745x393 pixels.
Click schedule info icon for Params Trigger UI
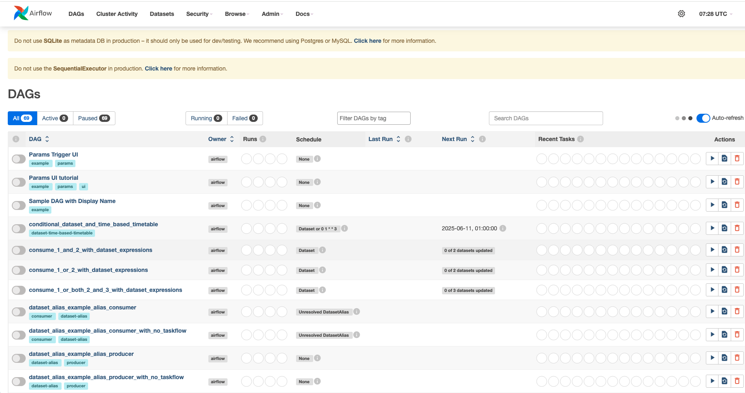[318, 159]
